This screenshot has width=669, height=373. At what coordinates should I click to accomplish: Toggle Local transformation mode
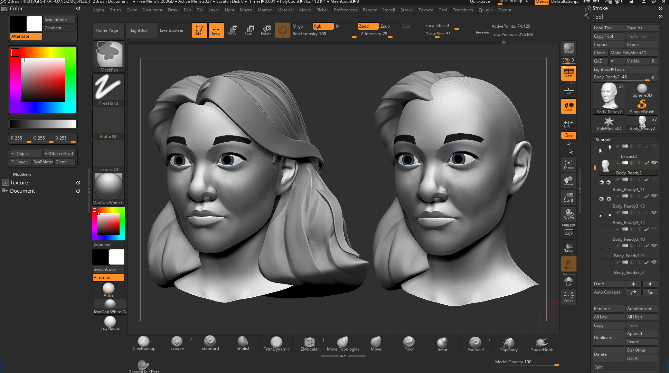tap(568, 106)
